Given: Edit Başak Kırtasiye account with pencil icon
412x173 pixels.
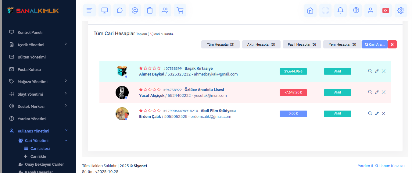Looking at the screenshot, I should [377, 71].
